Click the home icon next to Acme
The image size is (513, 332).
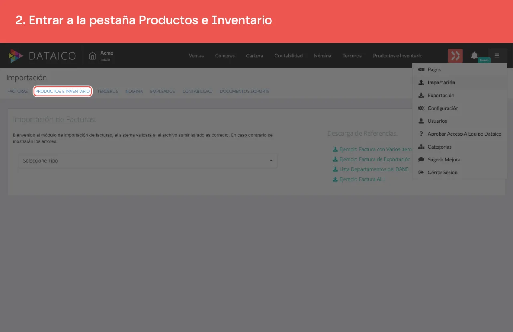point(93,56)
